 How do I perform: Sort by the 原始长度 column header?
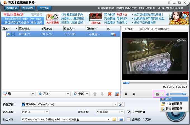(x=30, y=29)
